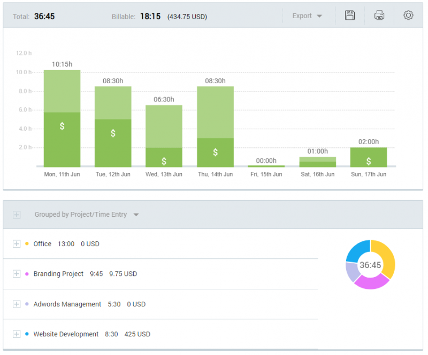This screenshot has width=428, height=355.
Task: Click the blue dot beside Website Development
Action: pyautogui.click(x=27, y=334)
